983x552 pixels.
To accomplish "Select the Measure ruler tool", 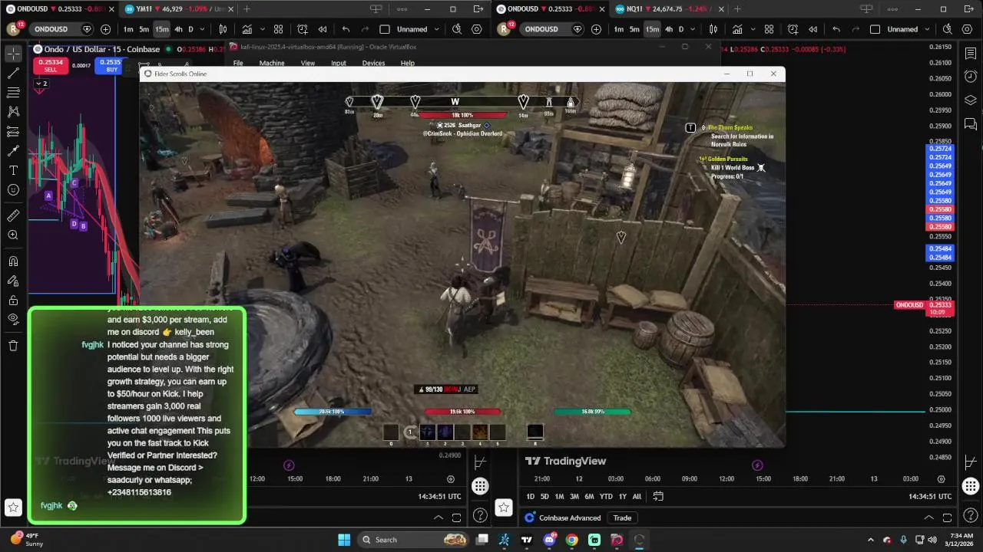I will tap(13, 215).
